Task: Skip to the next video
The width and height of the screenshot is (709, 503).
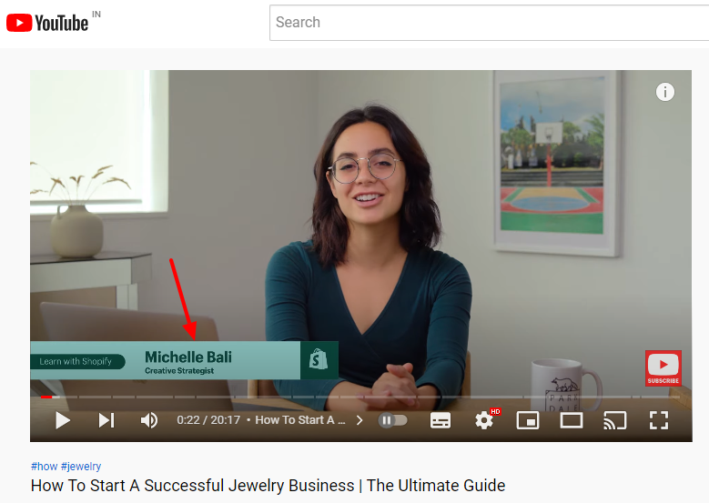Action: pyautogui.click(x=106, y=420)
